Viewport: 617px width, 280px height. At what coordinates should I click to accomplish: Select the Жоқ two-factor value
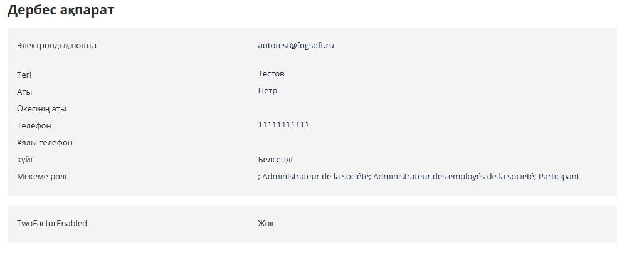pos(266,223)
